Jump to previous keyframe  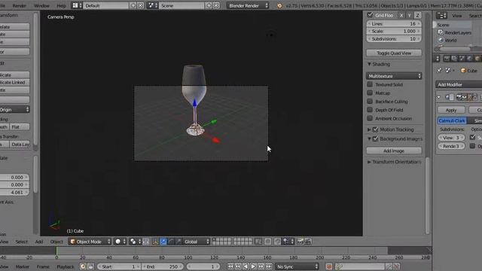pyautogui.click(x=238, y=266)
